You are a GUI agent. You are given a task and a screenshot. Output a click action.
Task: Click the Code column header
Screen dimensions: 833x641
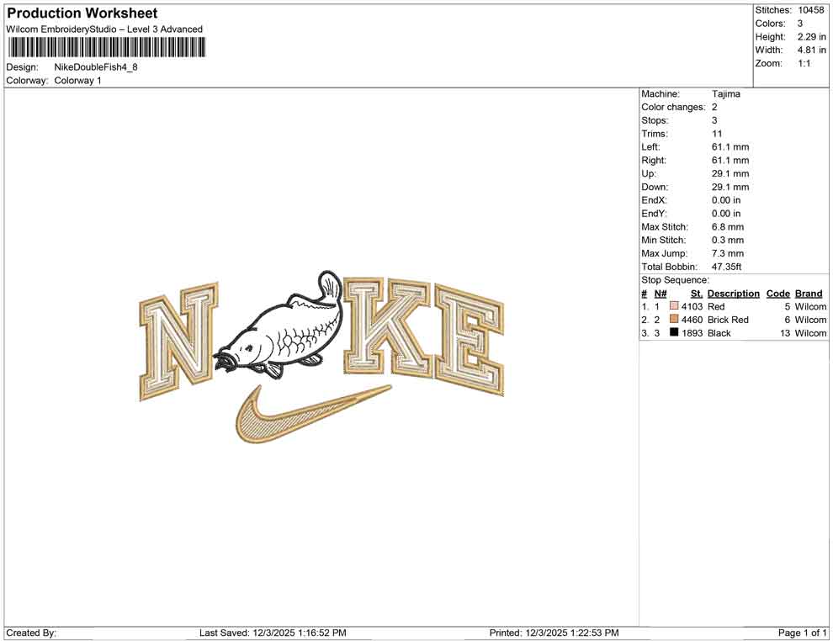[778, 293]
